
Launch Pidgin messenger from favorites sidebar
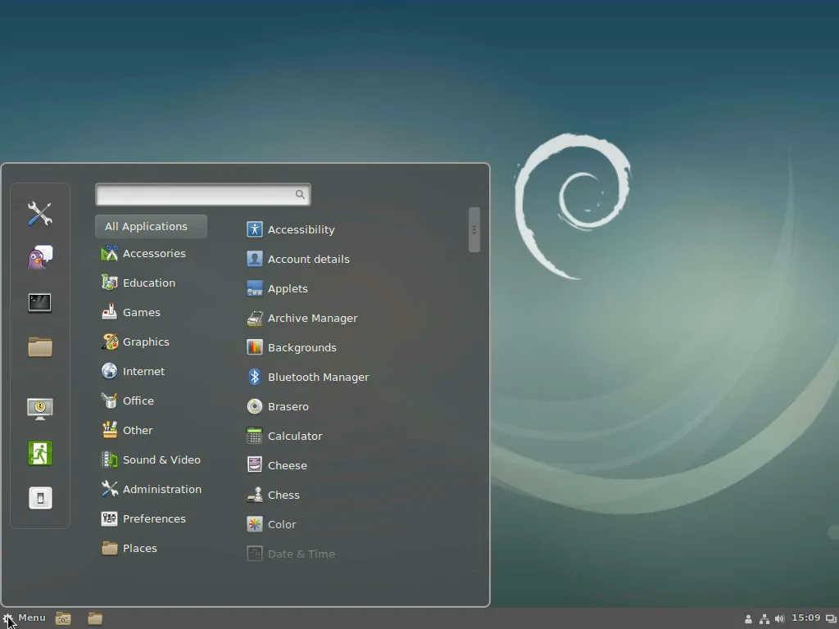[40, 257]
